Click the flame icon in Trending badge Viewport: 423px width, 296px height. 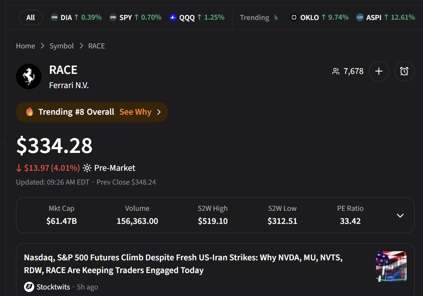[x=29, y=112]
